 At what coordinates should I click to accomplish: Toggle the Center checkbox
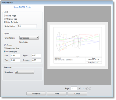(x=5, y=45)
